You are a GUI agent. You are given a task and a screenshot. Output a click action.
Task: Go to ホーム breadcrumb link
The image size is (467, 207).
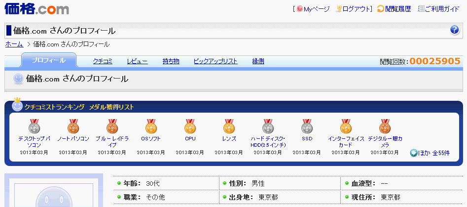[14, 44]
